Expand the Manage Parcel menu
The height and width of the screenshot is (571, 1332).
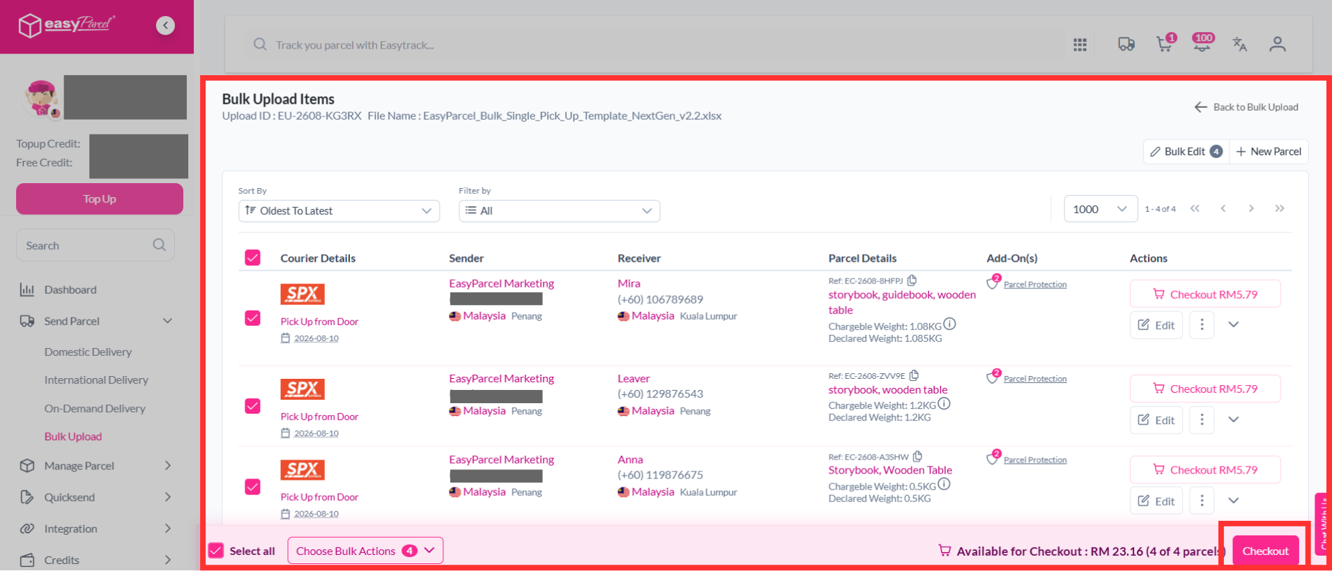(x=167, y=466)
